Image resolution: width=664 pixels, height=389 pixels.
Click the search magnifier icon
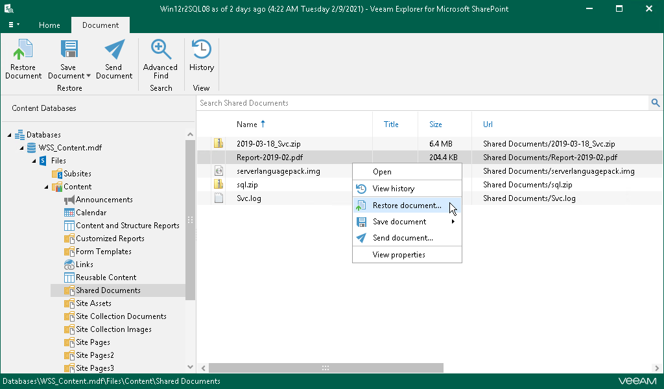(655, 103)
